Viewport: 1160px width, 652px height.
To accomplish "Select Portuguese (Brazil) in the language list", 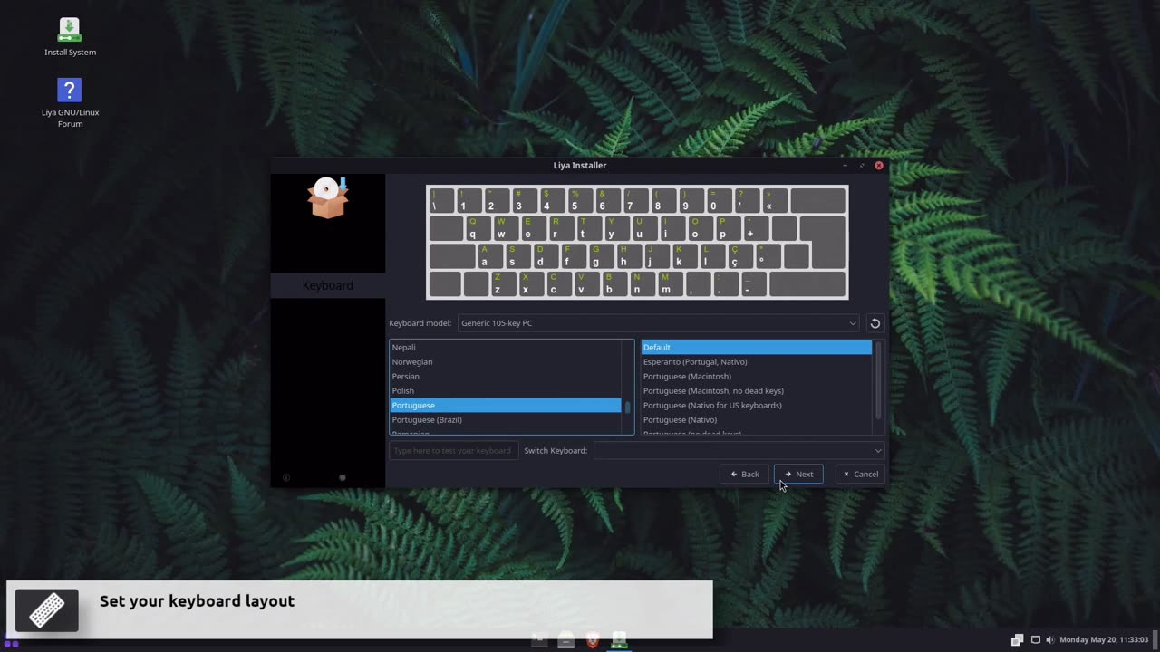I will 506,419.
